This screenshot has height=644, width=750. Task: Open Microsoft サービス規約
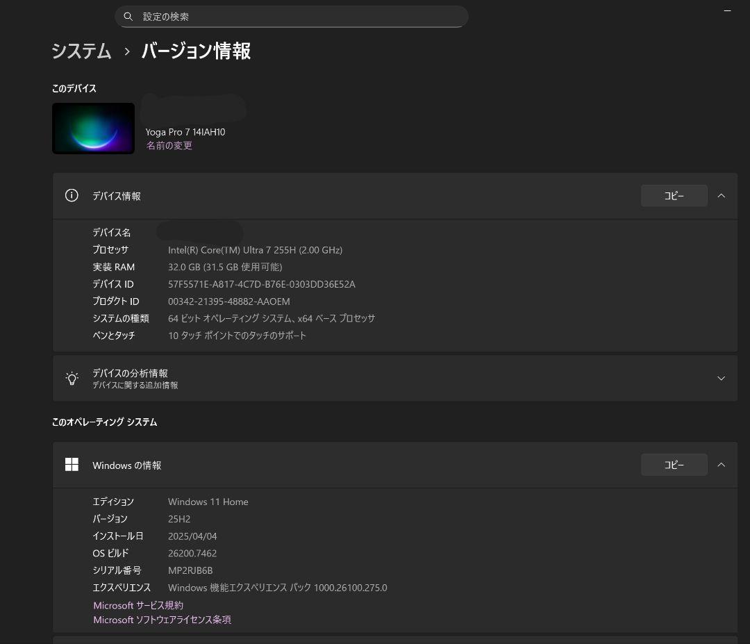pos(137,605)
